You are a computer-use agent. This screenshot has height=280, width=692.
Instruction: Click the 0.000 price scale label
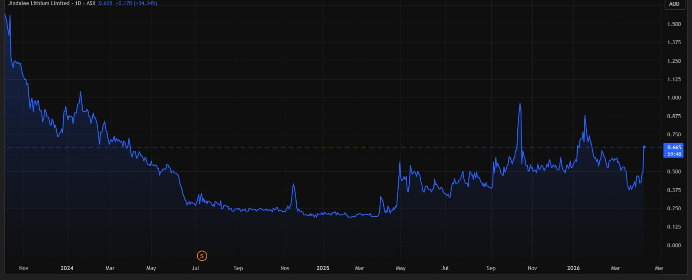(674, 245)
